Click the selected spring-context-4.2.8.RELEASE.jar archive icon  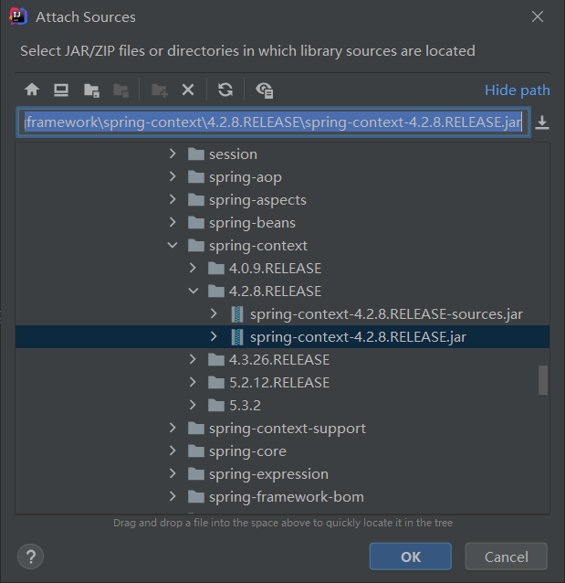(237, 337)
